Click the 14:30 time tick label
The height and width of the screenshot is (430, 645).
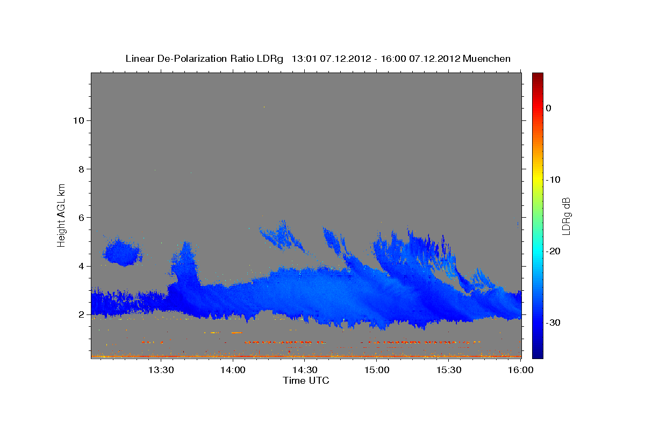(305, 370)
